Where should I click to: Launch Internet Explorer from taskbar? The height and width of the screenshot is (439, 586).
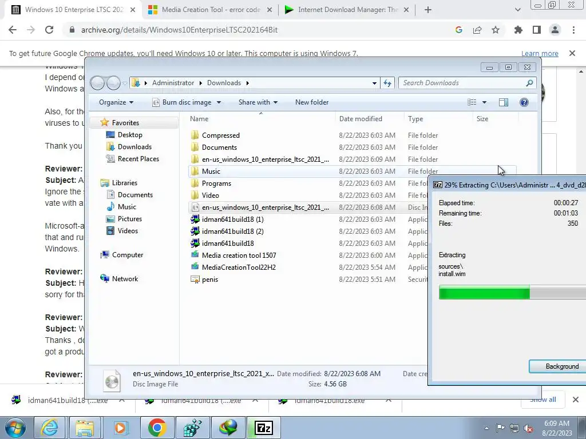(x=50, y=428)
